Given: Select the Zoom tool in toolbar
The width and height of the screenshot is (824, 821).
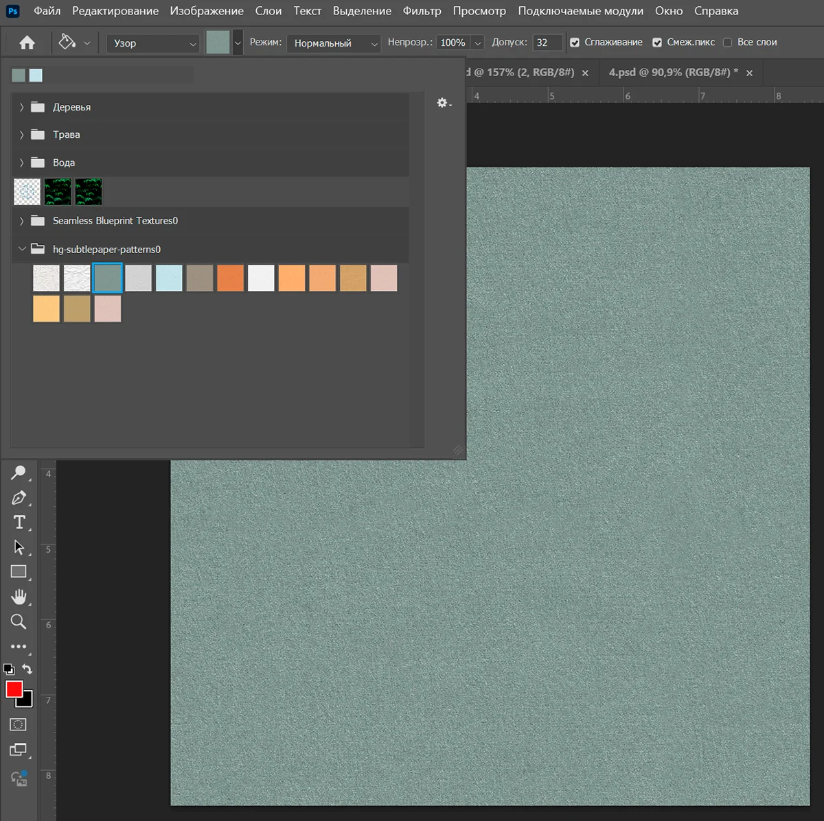Looking at the screenshot, I should (19, 621).
